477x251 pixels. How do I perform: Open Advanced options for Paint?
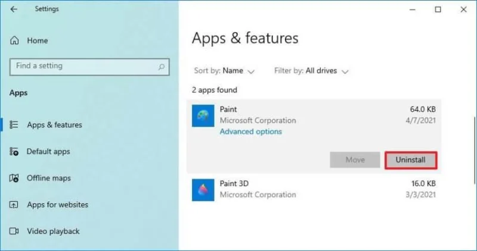(x=250, y=131)
